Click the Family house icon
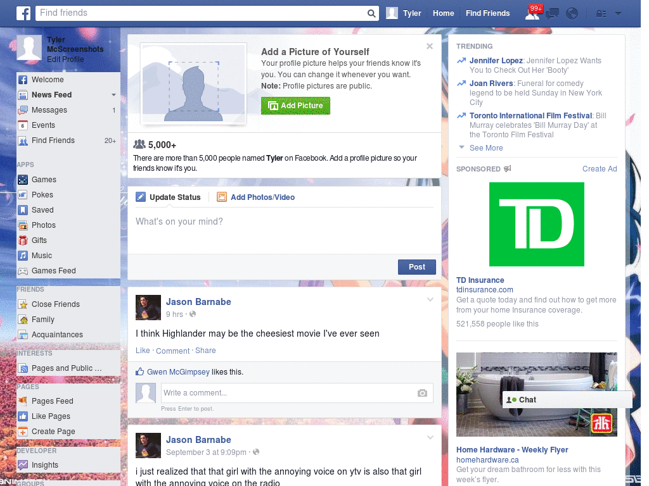649x486 pixels. pos(23,320)
